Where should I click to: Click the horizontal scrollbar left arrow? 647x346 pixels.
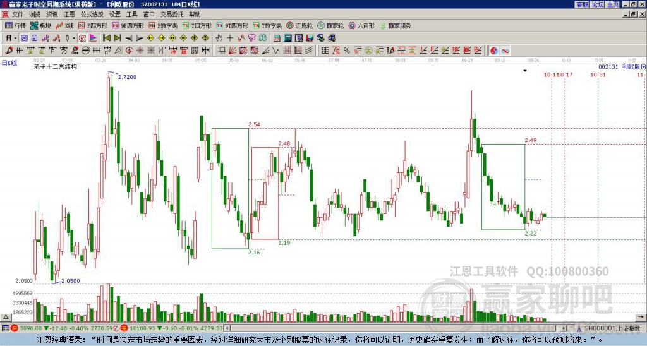click(x=227, y=328)
